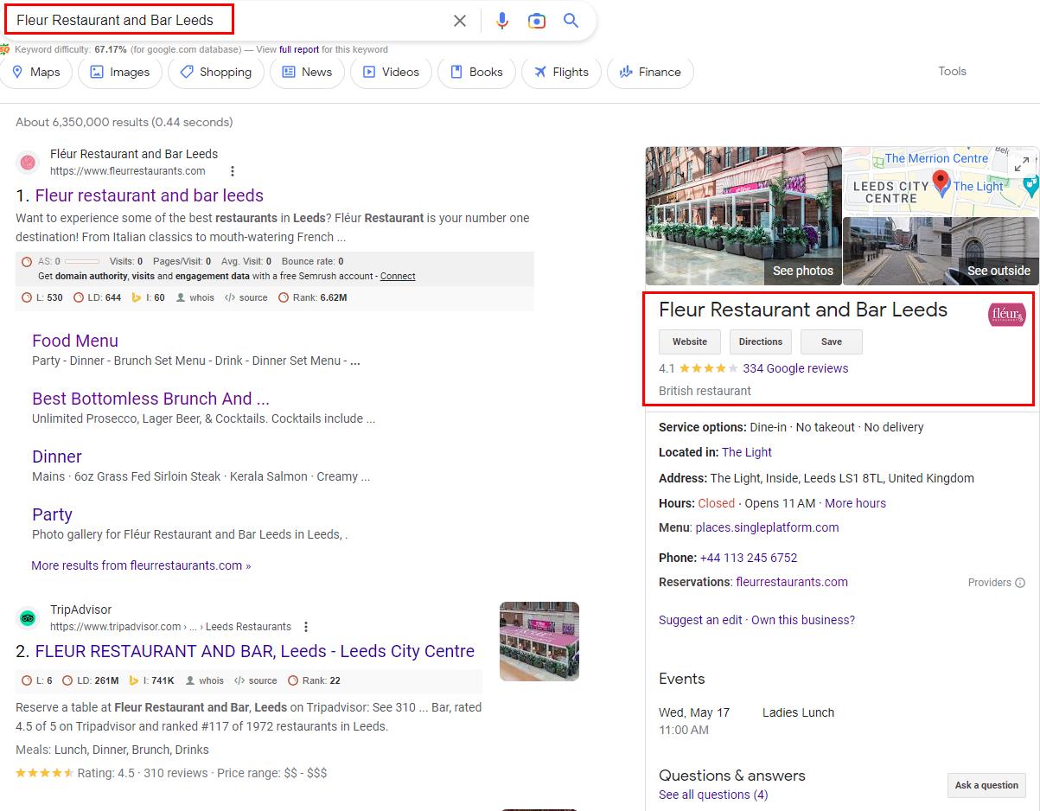
Task: Switch to the Flights filter
Action: point(561,72)
